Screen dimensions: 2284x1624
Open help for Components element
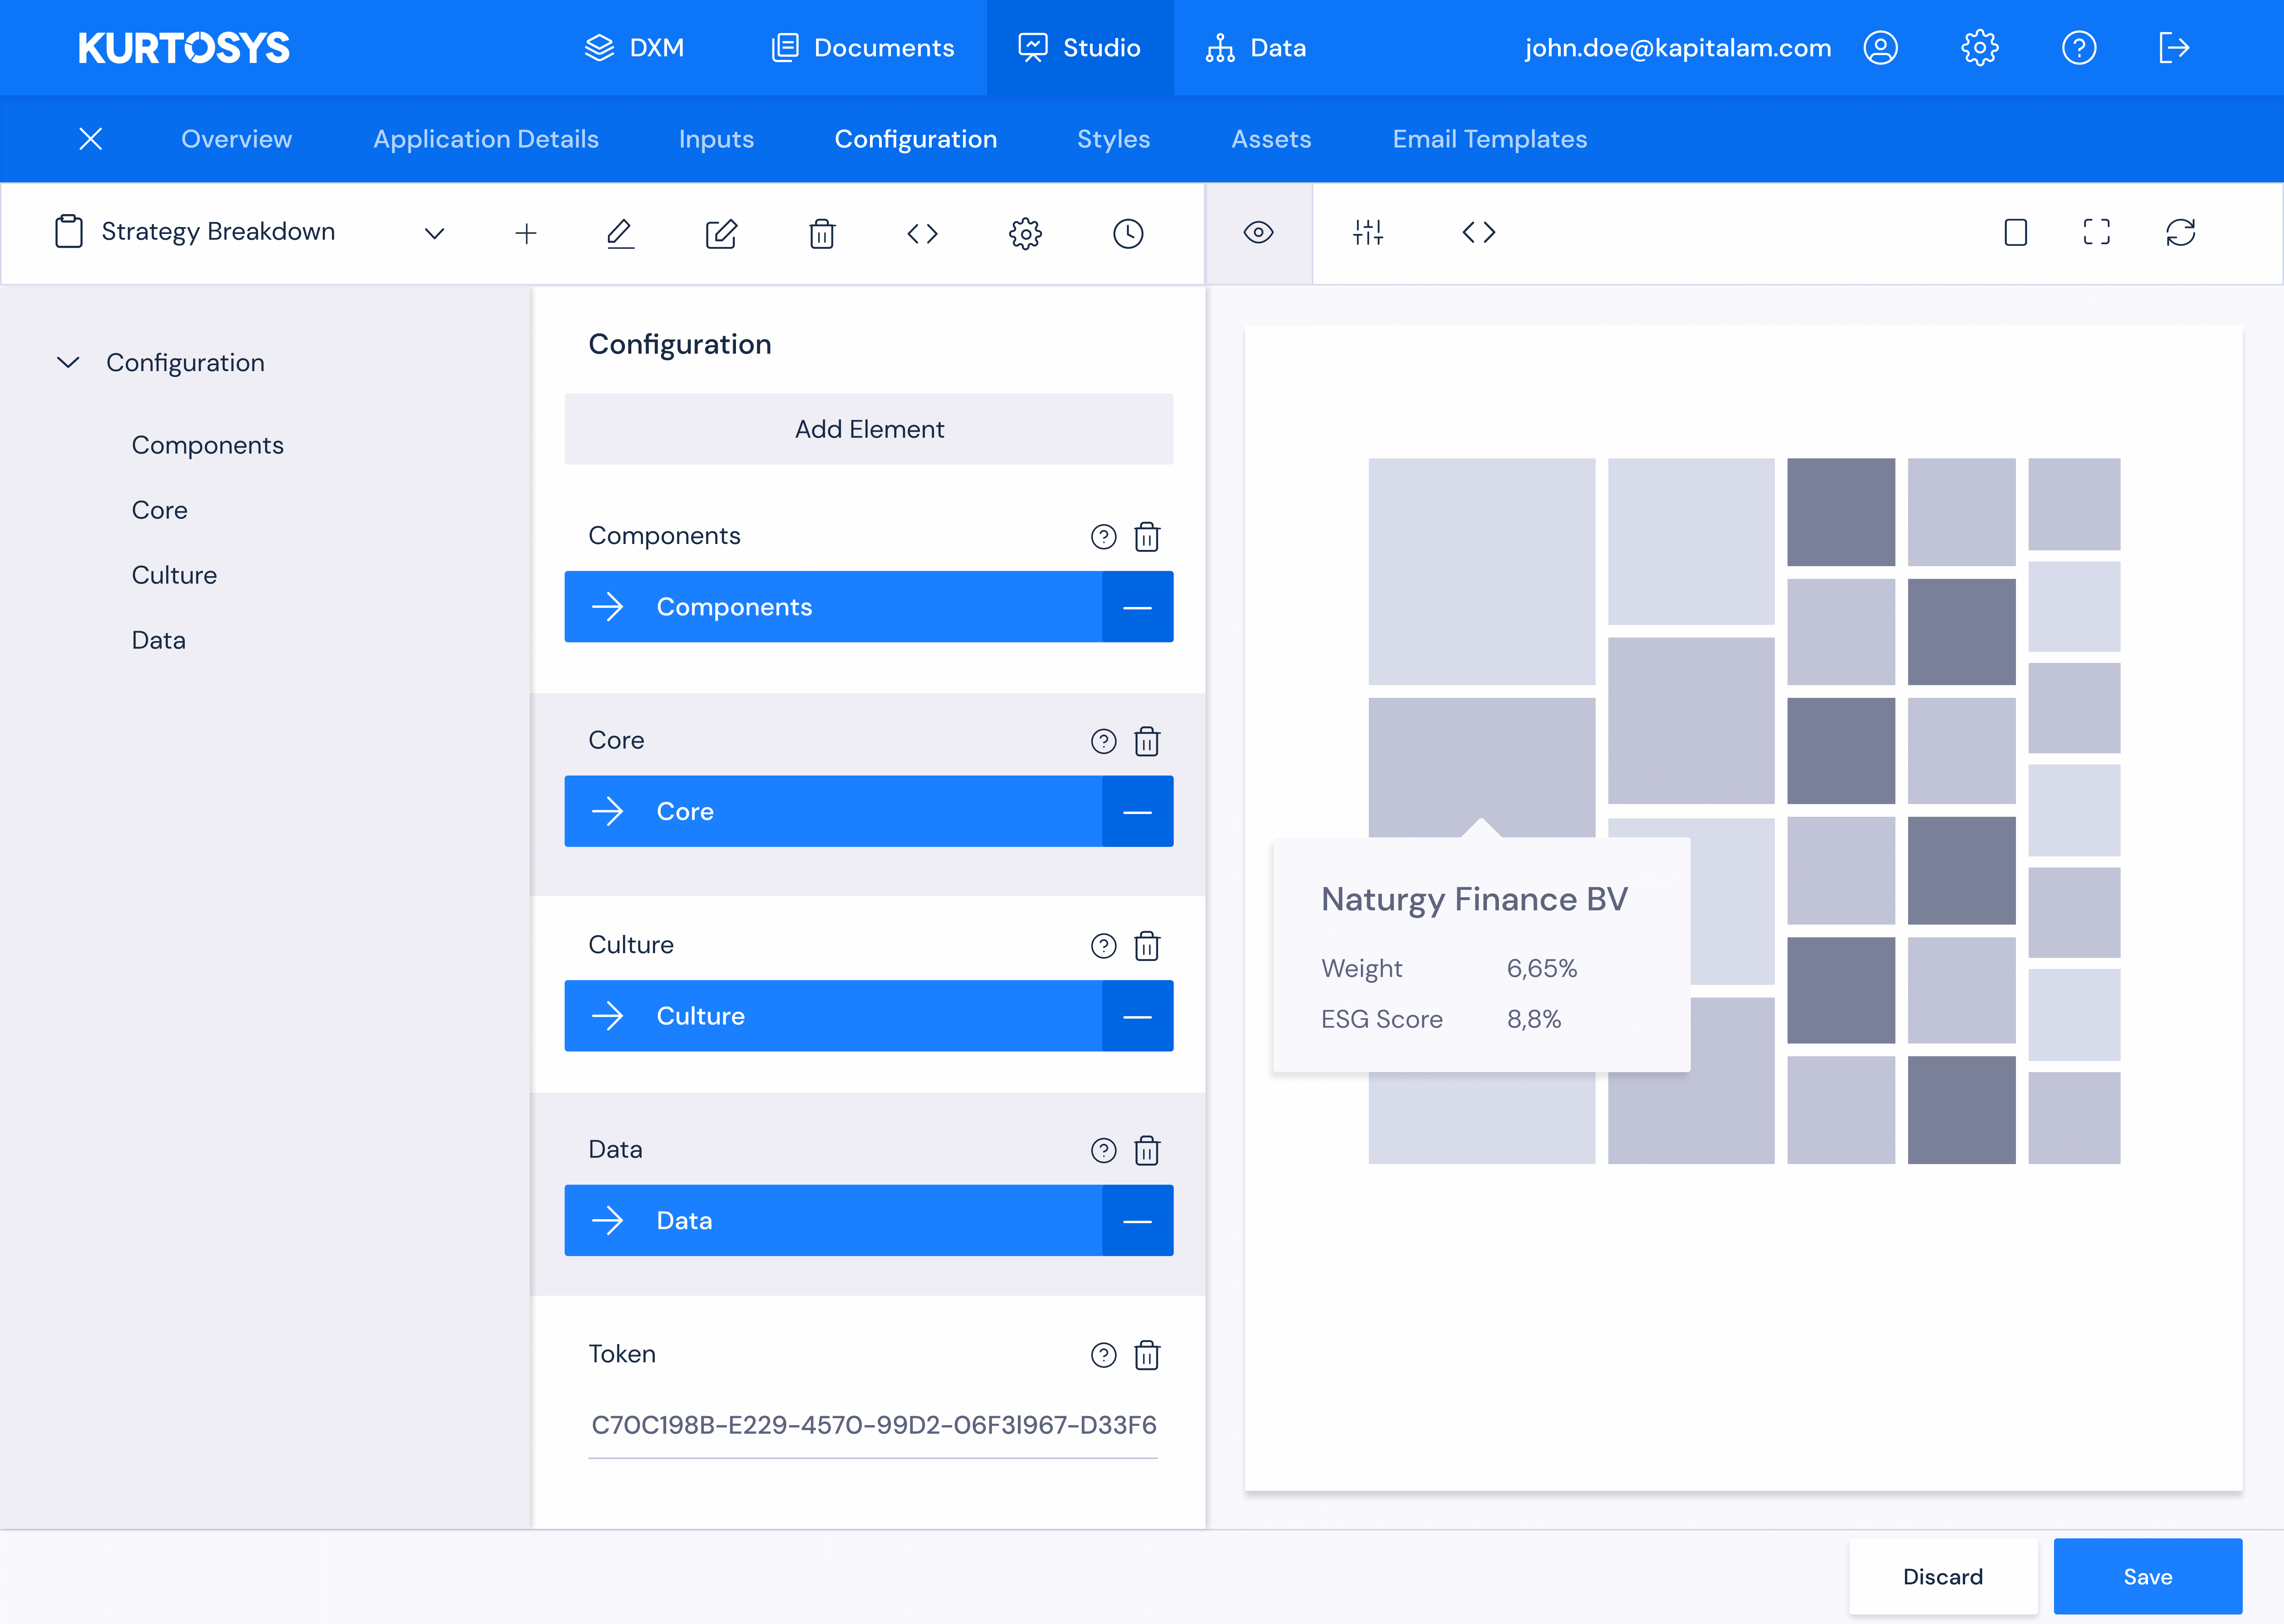tap(1103, 537)
